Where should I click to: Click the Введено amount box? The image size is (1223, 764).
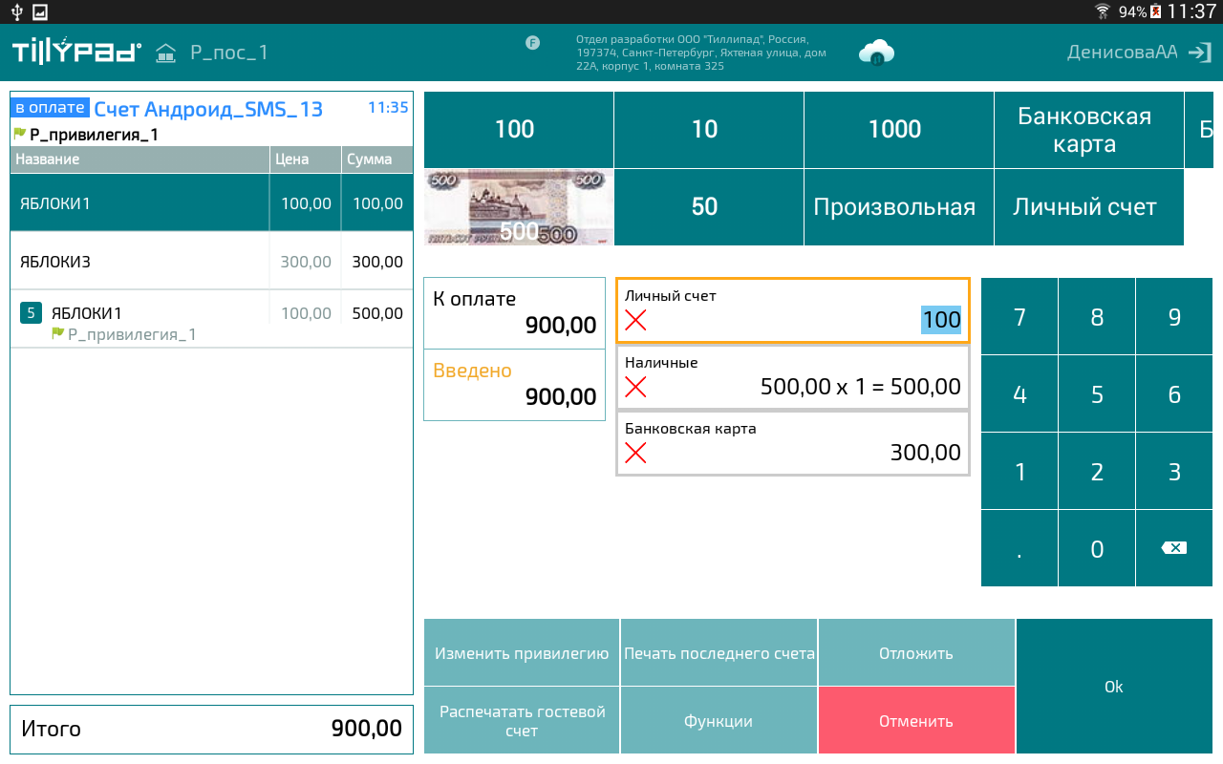tap(514, 384)
